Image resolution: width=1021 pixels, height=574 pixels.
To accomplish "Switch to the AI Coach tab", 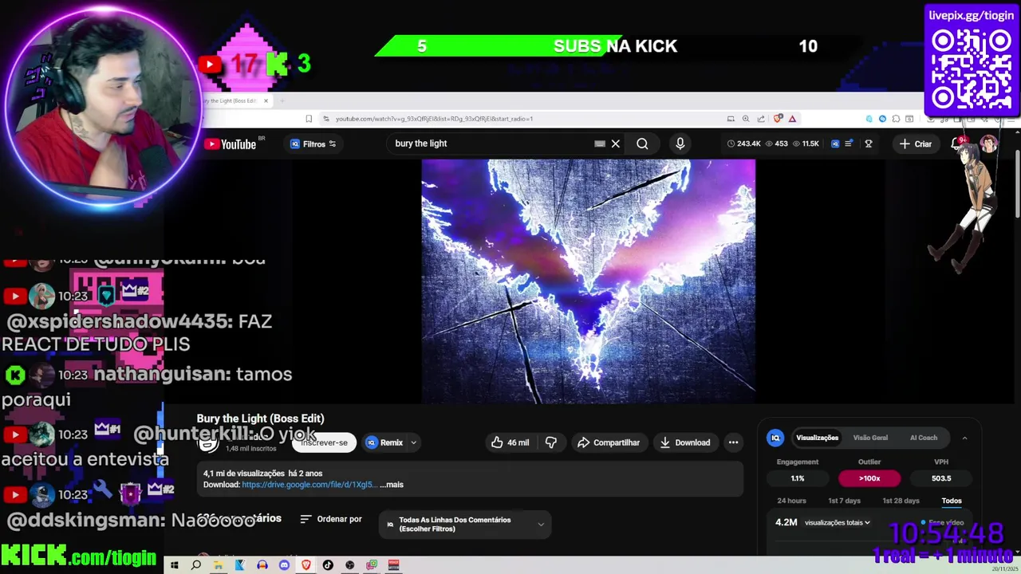I will coord(924,438).
